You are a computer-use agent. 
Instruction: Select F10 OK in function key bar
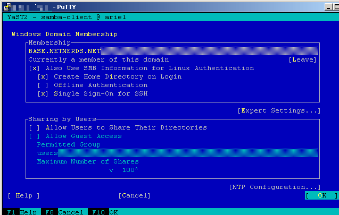(x=105, y=212)
